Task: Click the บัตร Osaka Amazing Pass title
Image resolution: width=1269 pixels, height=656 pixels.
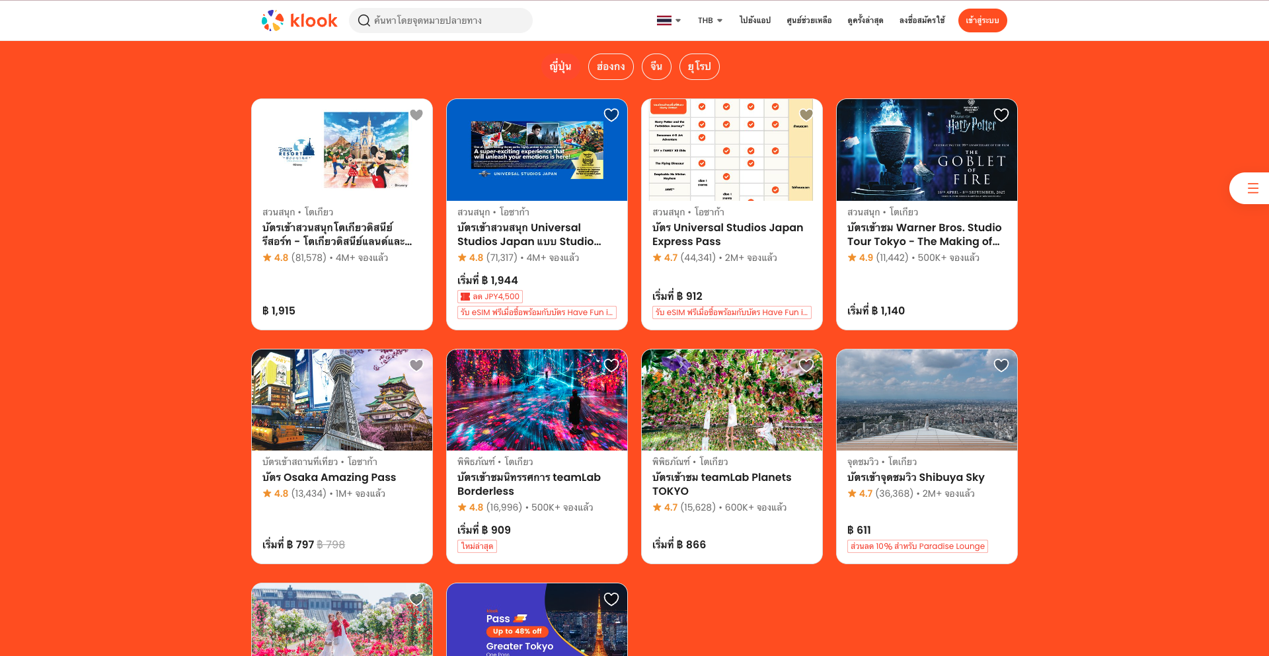Action: point(329,477)
